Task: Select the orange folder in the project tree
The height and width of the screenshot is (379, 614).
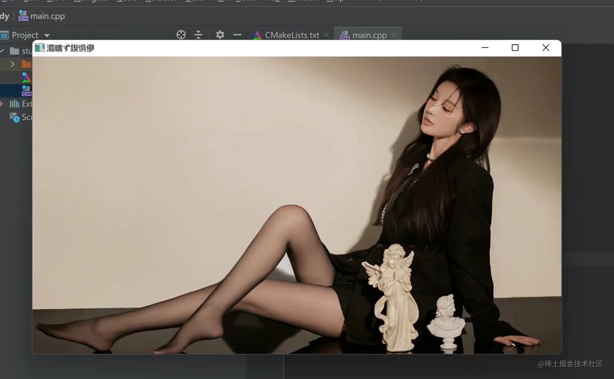Action: click(x=26, y=64)
